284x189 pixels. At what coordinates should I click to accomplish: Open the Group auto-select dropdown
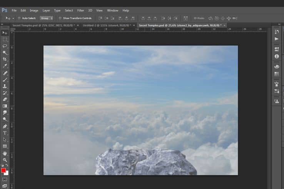click(46, 18)
